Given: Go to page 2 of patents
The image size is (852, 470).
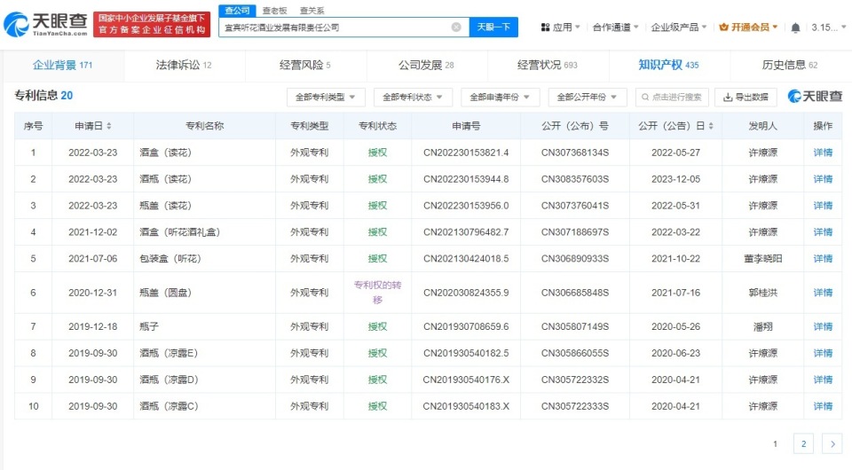Looking at the screenshot, I should [802, 443].
